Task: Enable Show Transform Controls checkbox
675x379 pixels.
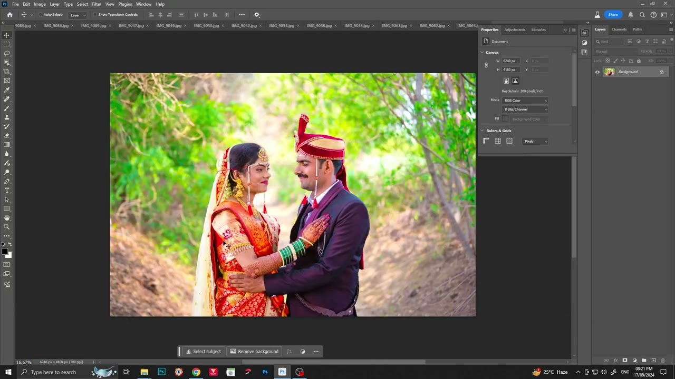Action: pos(95,15)
